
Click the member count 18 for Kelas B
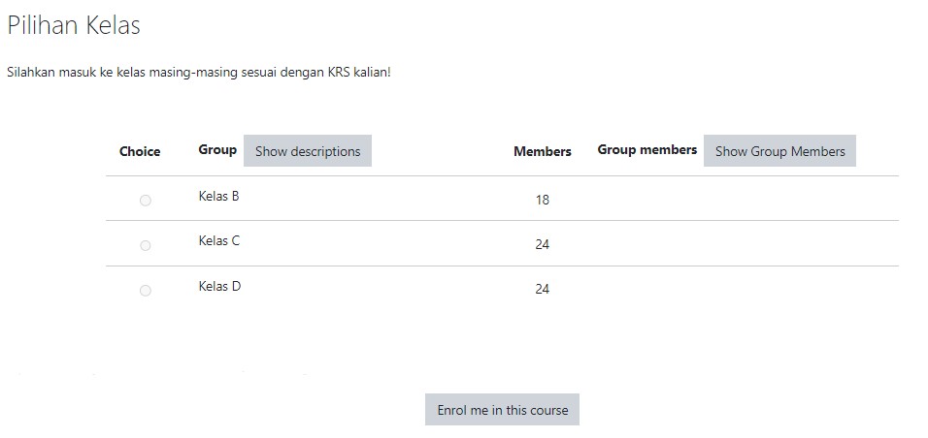coord(542,200)
